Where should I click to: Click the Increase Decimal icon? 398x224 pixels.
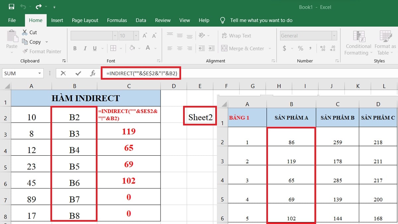coord(322,48)
